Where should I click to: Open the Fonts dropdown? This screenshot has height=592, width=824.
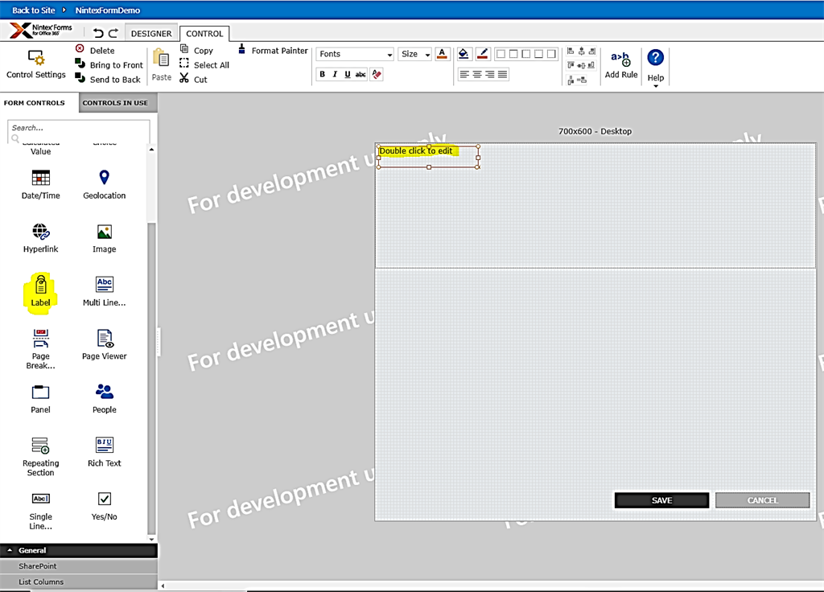(x=354, y=53)
